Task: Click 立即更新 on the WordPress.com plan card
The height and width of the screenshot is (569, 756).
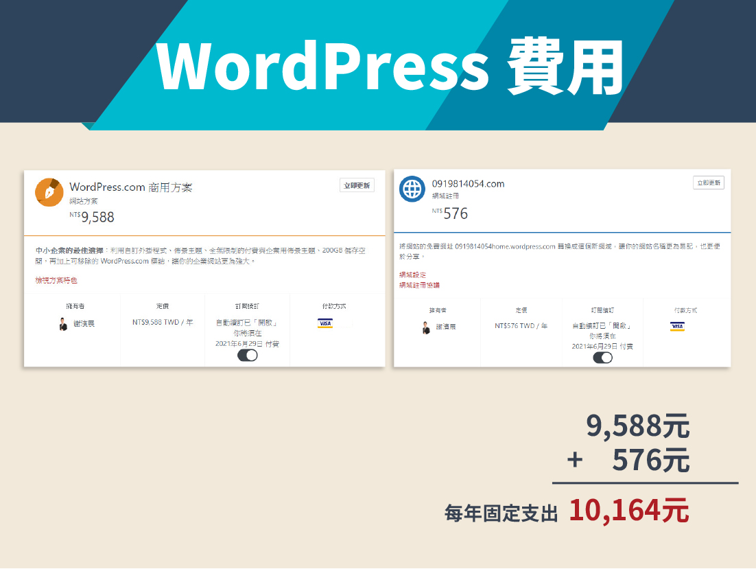Action: click(x=357, y=185)
